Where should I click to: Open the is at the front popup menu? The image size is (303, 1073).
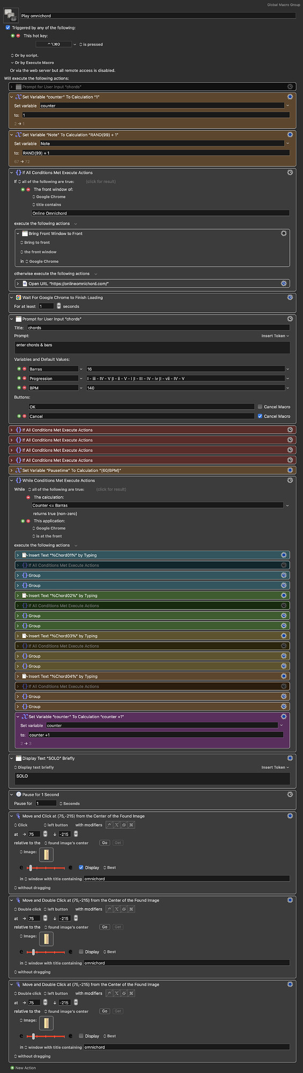[47, 536]
